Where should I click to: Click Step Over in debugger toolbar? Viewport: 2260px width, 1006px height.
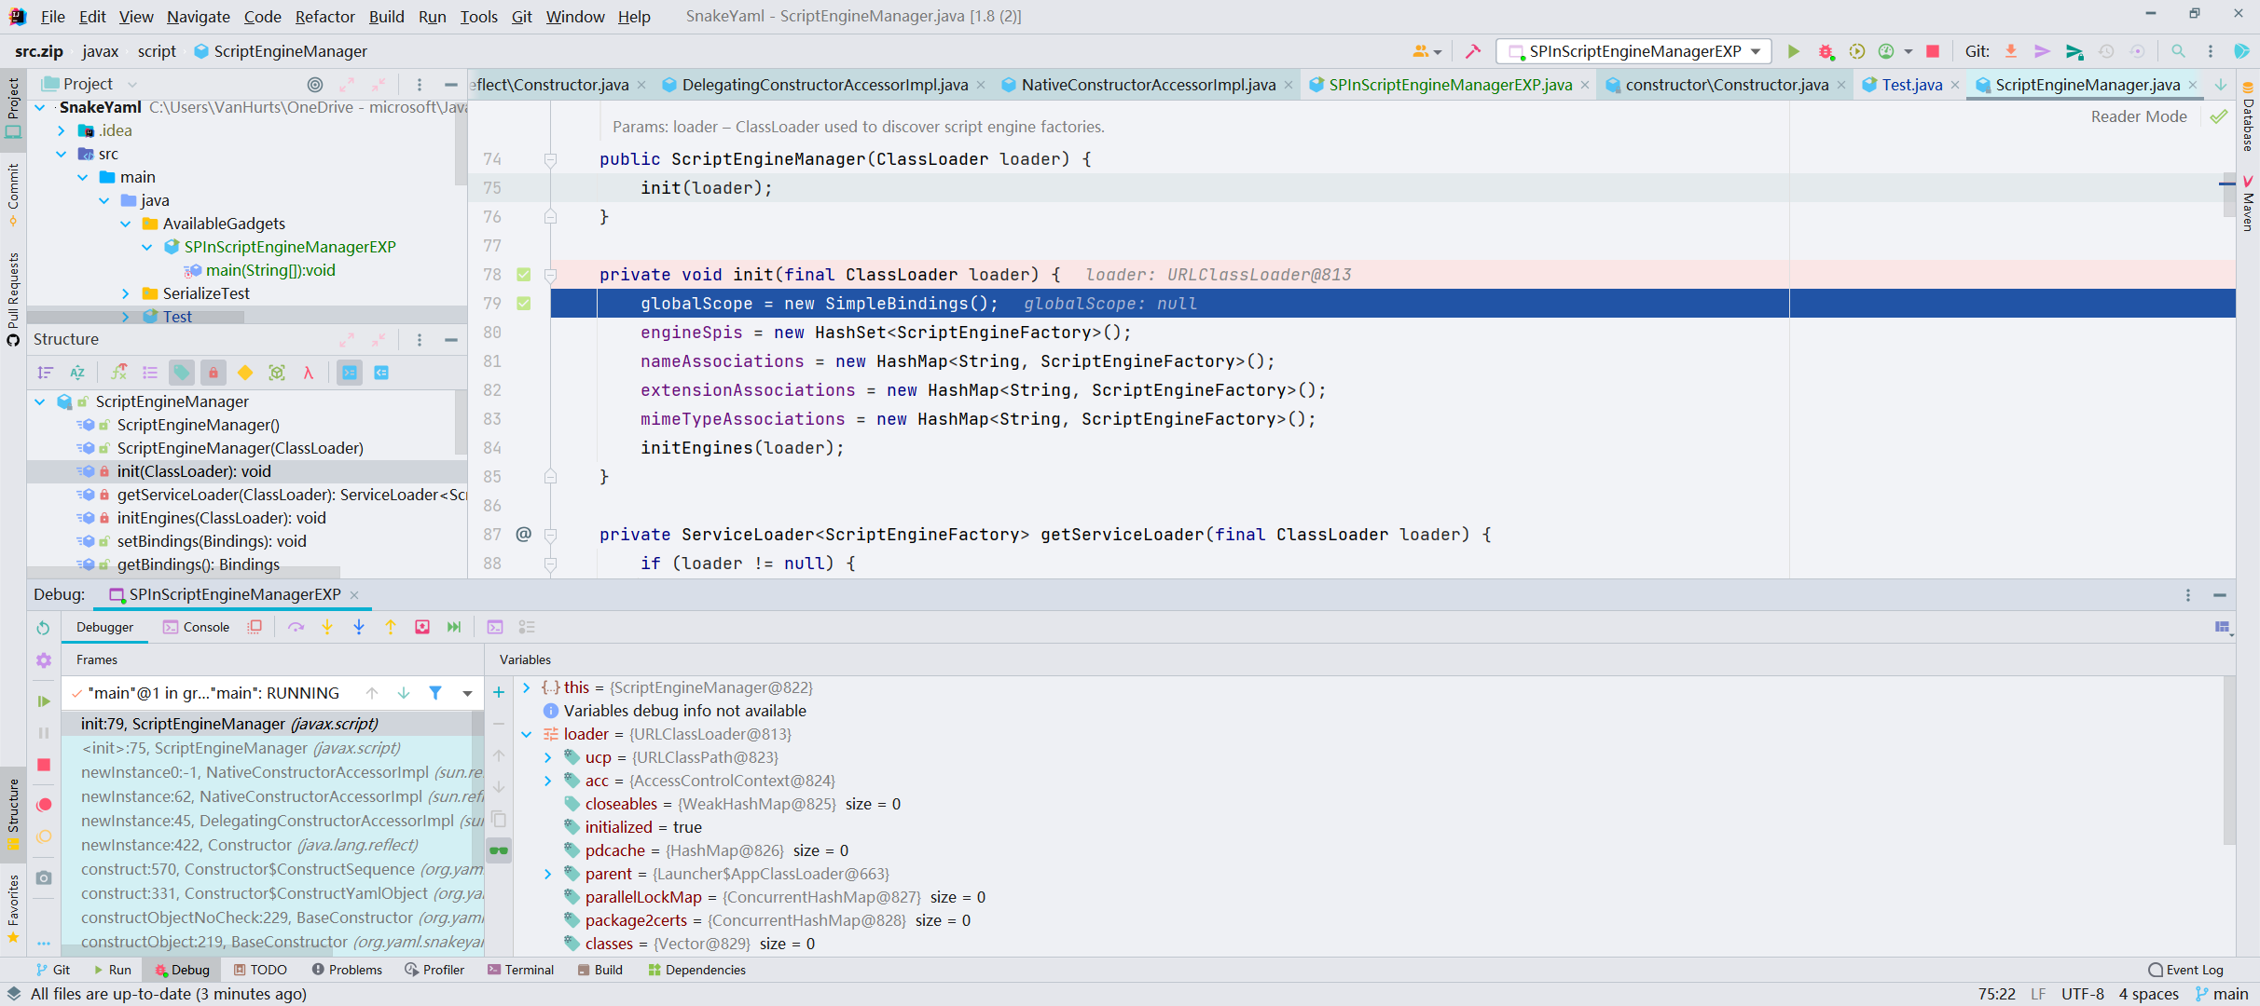point(296,628)
